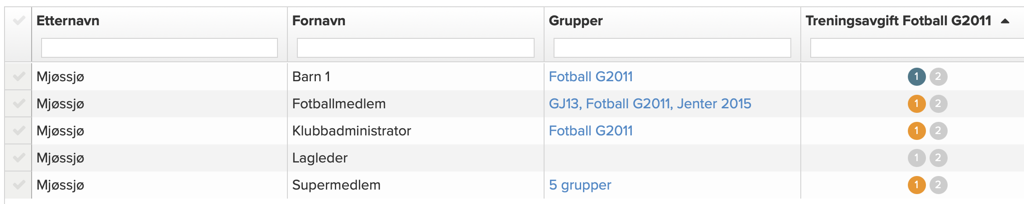Sort by the Etternavn column header
1024x204 pixels.
[68, 21]
